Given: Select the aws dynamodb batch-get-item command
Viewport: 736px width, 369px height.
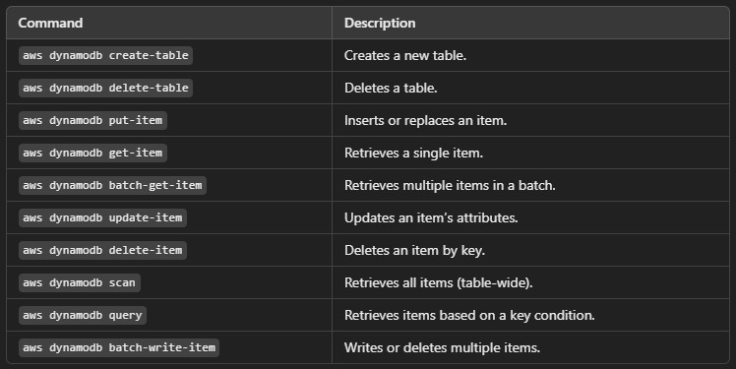Looking at the screenshot, I should tap(112, 185).
